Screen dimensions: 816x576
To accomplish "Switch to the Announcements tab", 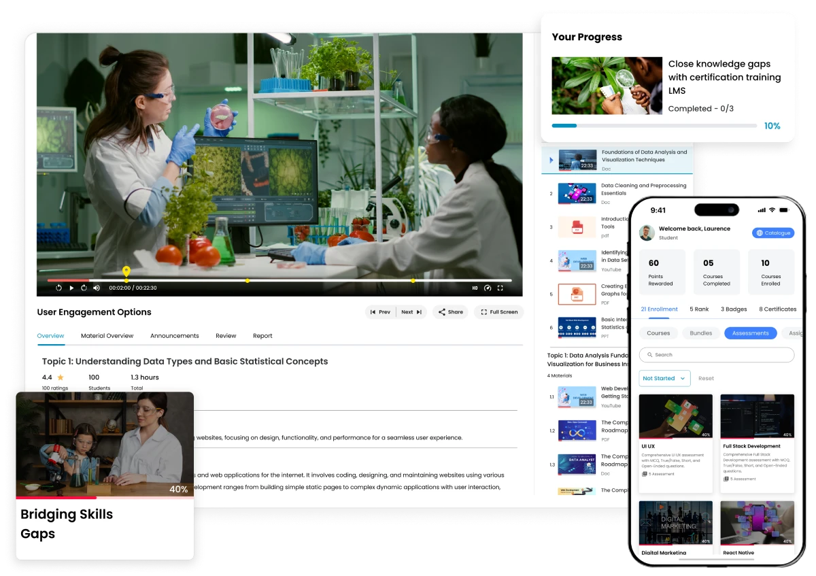I will (x=175, y=335).
